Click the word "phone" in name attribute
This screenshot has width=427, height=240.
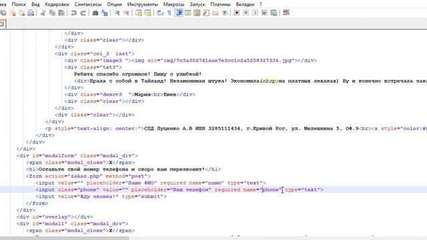270,189
